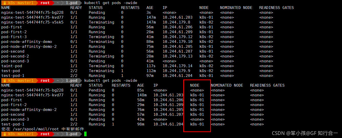The height and width of the screenshot is (138, 342).
Task: Click Pending status in the 85s row
Action: (97, 90)
